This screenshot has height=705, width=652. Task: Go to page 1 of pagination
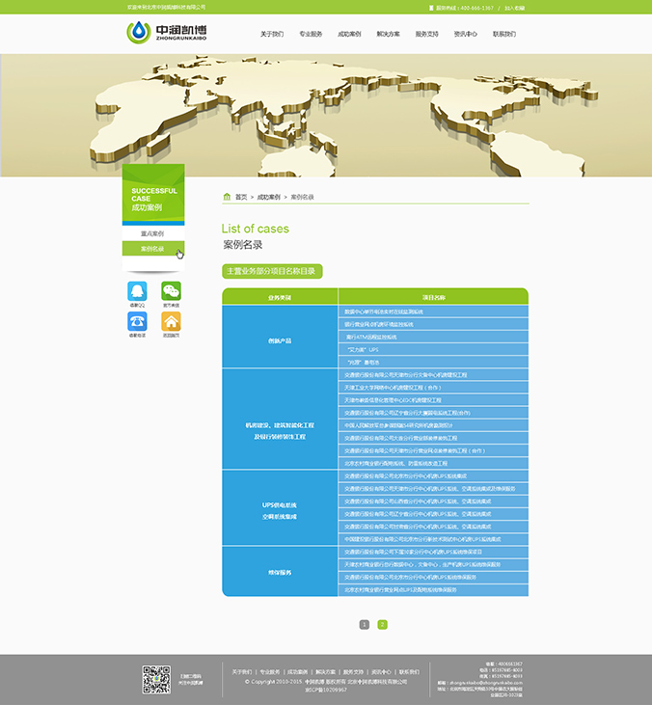364,624
